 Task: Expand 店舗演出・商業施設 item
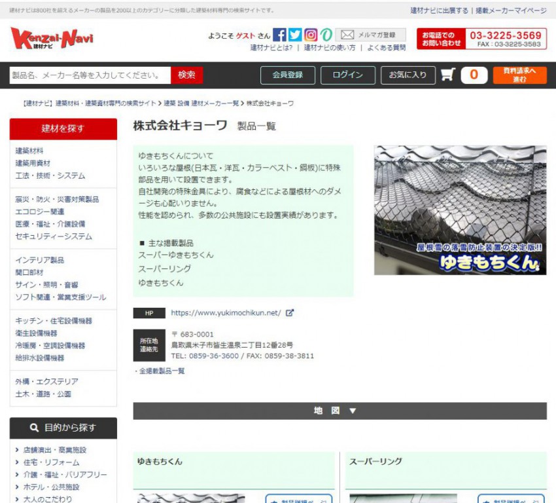54,450
